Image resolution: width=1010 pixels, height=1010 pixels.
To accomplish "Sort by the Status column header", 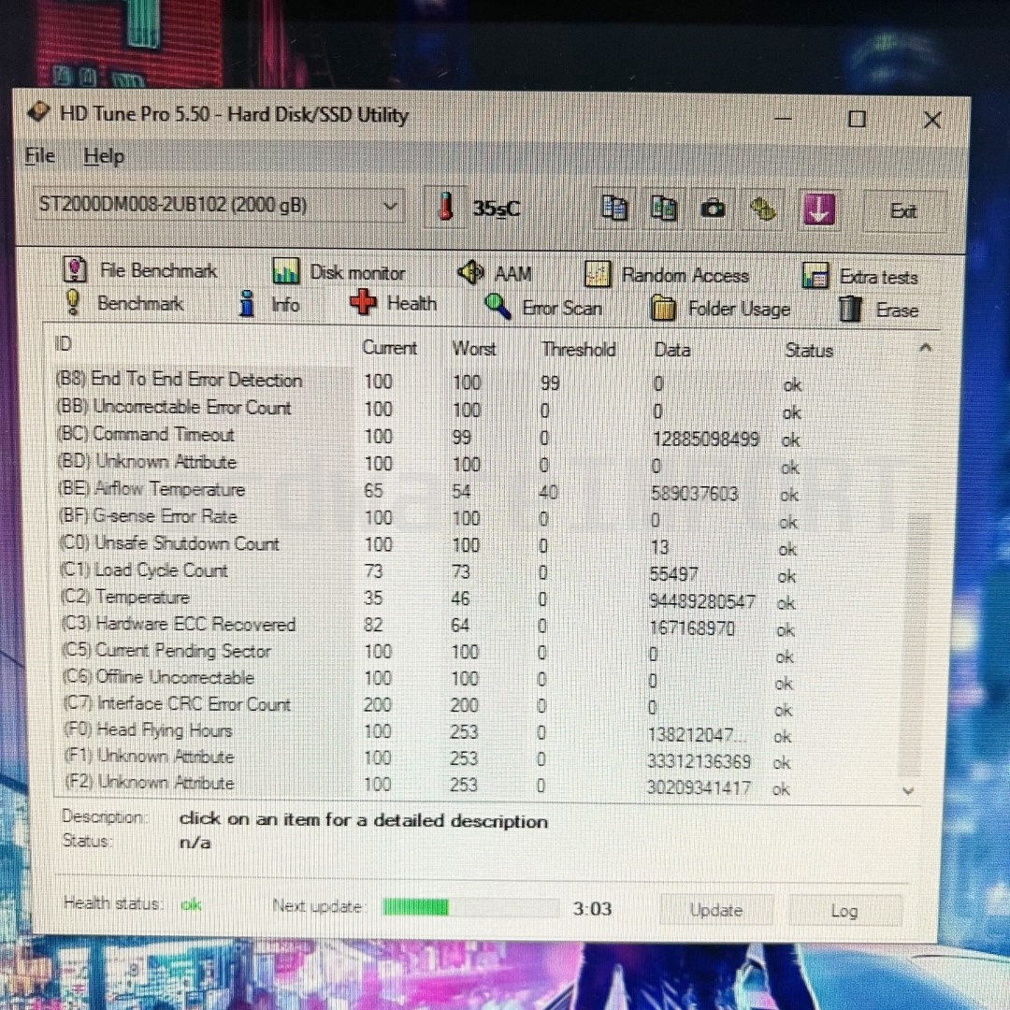I will point(809,351).
